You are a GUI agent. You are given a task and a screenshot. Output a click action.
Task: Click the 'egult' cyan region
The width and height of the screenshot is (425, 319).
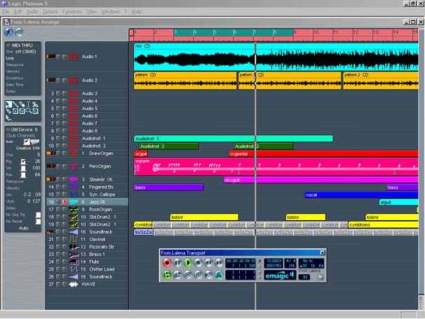pyautogui.click(x=398, y=202)
